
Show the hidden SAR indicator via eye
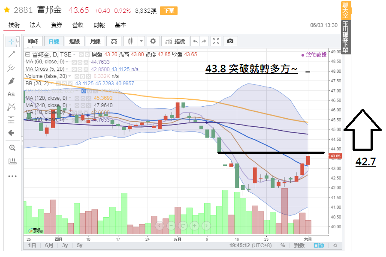pyautogui.click(x=84, y=91)
